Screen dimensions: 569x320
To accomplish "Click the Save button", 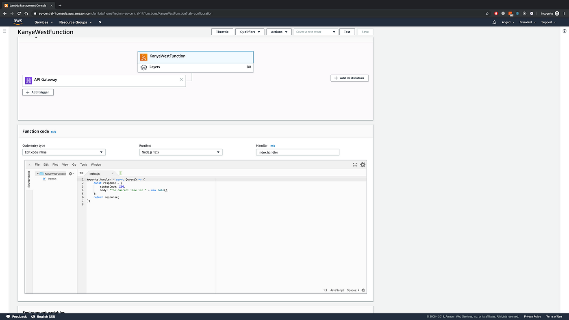I will click(365, 32).
